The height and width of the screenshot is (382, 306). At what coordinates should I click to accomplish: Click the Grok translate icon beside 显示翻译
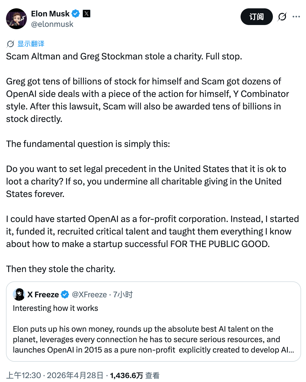(10, 44)
